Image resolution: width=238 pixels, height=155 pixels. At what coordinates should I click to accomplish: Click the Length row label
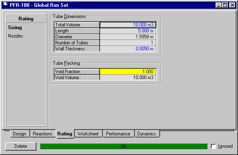[77, 31]
